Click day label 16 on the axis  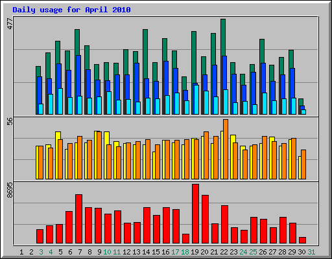tap(165, 252)
